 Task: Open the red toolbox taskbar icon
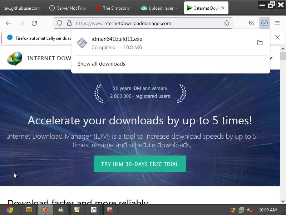pos(110,210)
